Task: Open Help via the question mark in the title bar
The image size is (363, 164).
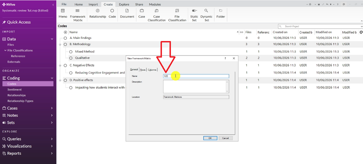Action: click(x=338, y=4)
